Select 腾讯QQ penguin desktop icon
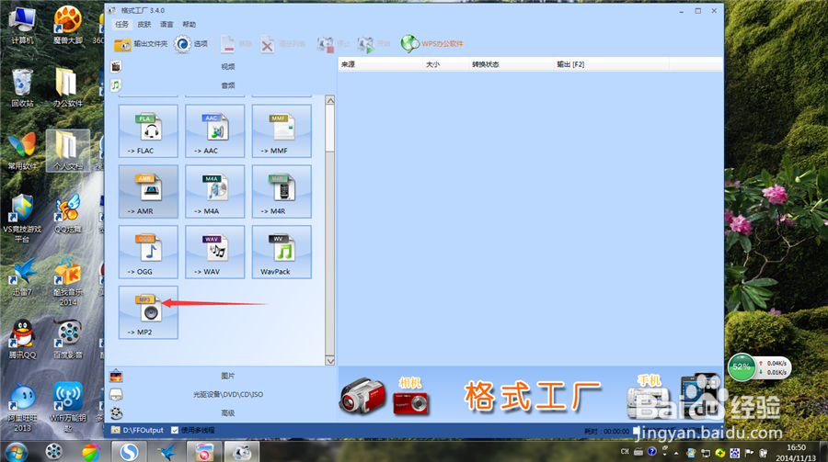828x462 pixels. coord(23,340)
